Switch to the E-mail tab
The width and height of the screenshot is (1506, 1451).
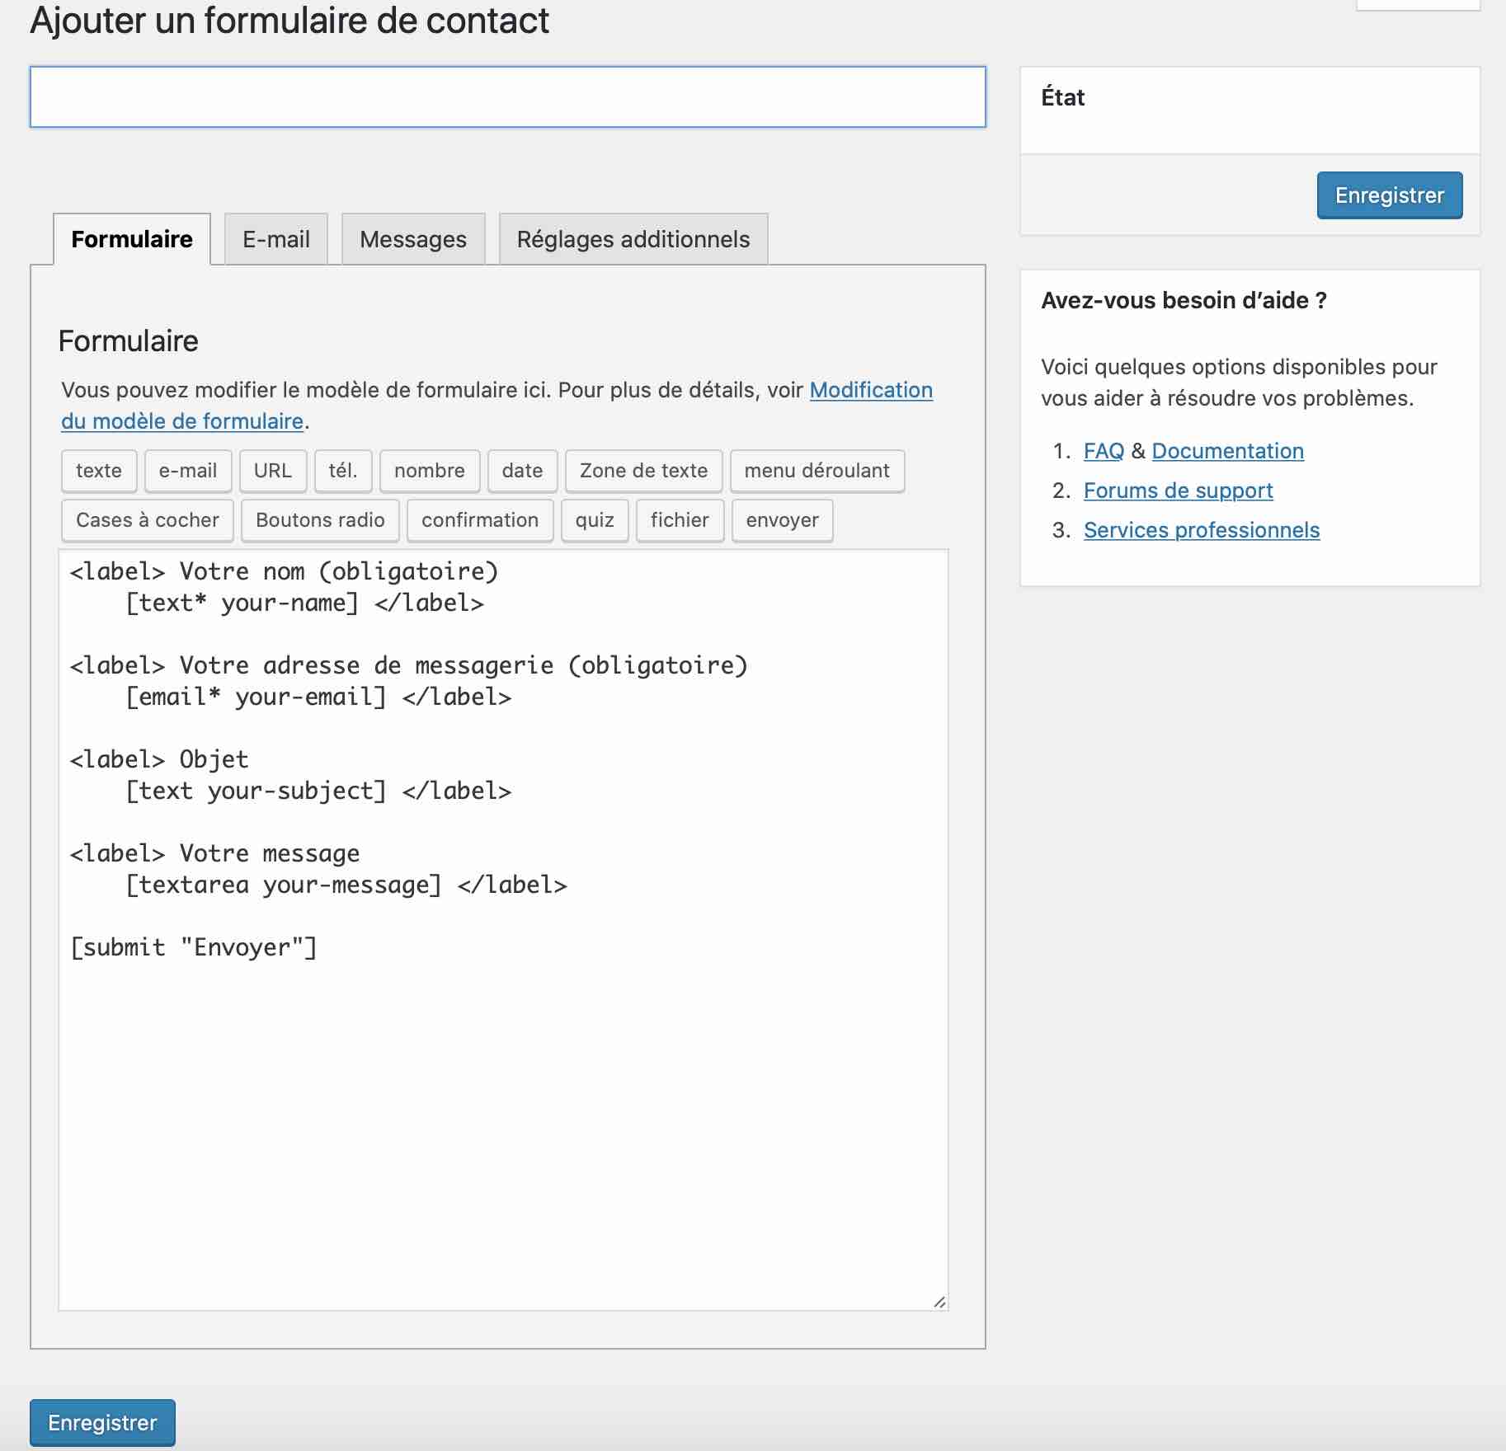275,238
